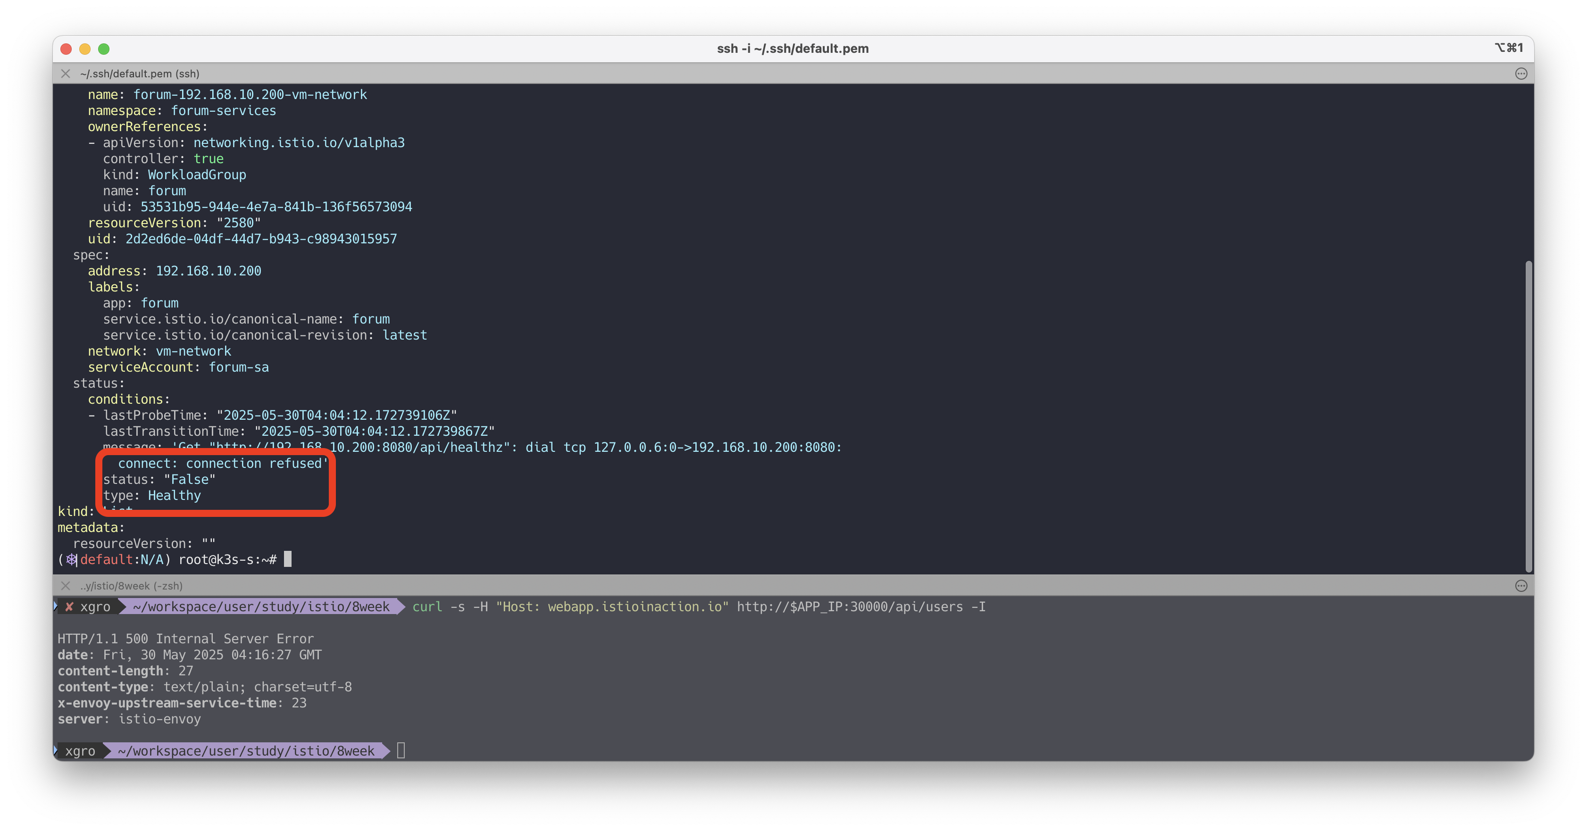Click the bottom zsh prompt cursor box
Viewport: 1587px width, 831px height.
coord(401,750)
